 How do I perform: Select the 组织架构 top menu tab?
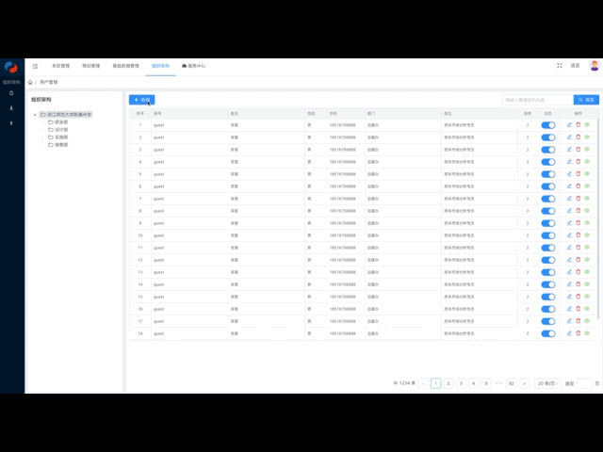point(160,66)
